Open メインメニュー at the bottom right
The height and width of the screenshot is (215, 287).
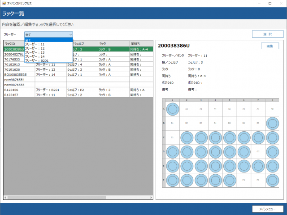[x=268, y=209]
